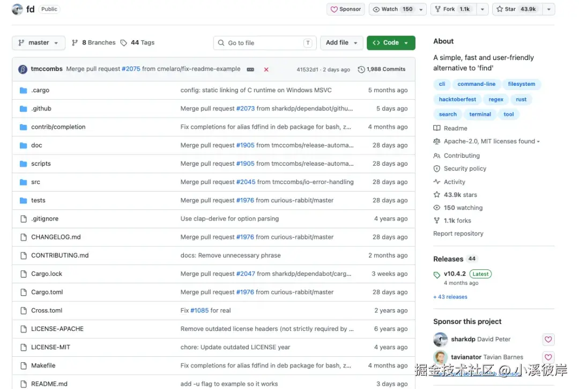
Task: Expand commit message ellipsis button
Action: [250, 69]
